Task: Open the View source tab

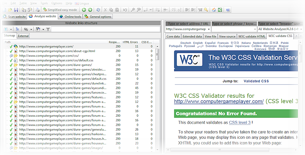Action: tap(227, 36)
